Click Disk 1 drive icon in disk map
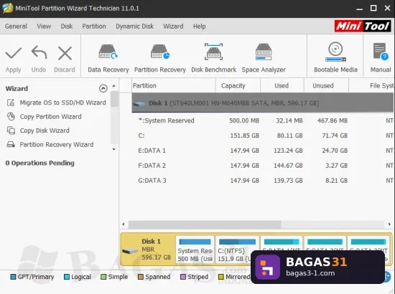This screenshot has height=294, width=395. [x=130, y=251]
